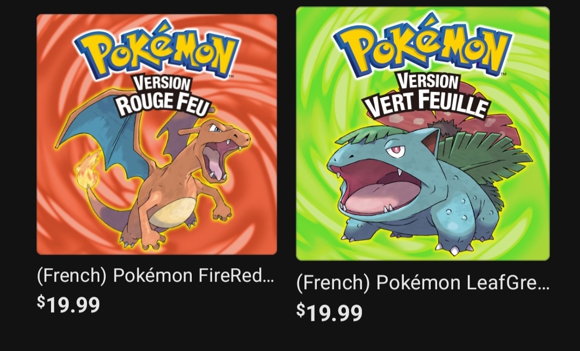580x351 pixels.
Task: Click Charizard's cream-colored belly
Action: pyautogui.click(x=172, y=211)
